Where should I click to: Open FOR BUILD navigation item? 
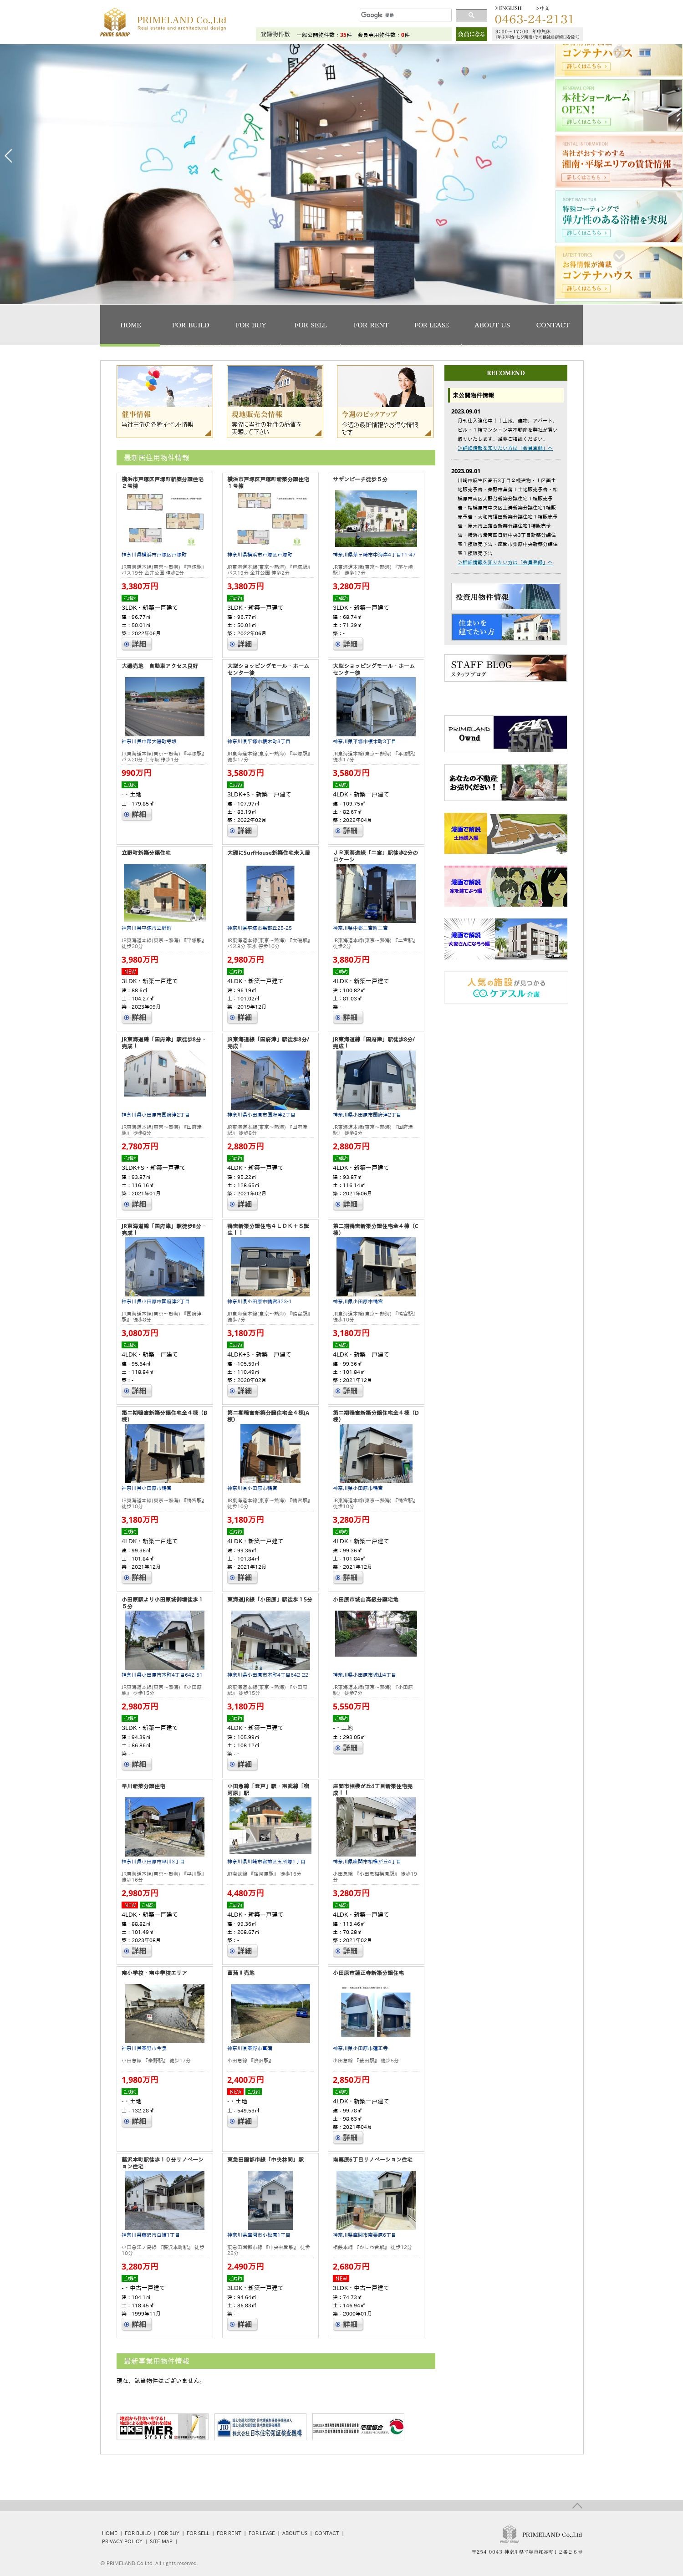[x=190, y=325]
